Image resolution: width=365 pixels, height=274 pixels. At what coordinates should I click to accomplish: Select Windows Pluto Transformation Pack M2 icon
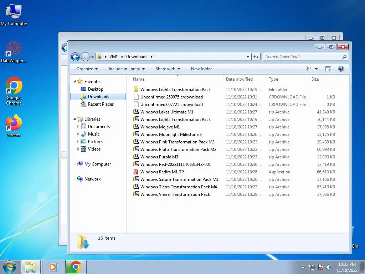136,149
